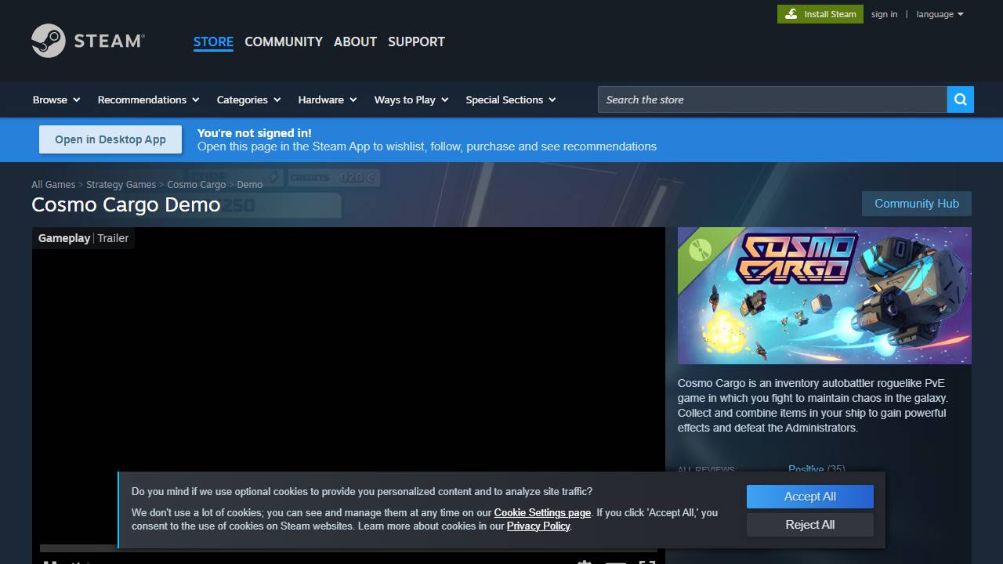Screen dimensions: 1003x564
Task: Open the Community Hub
Action: tap(917, 204)
